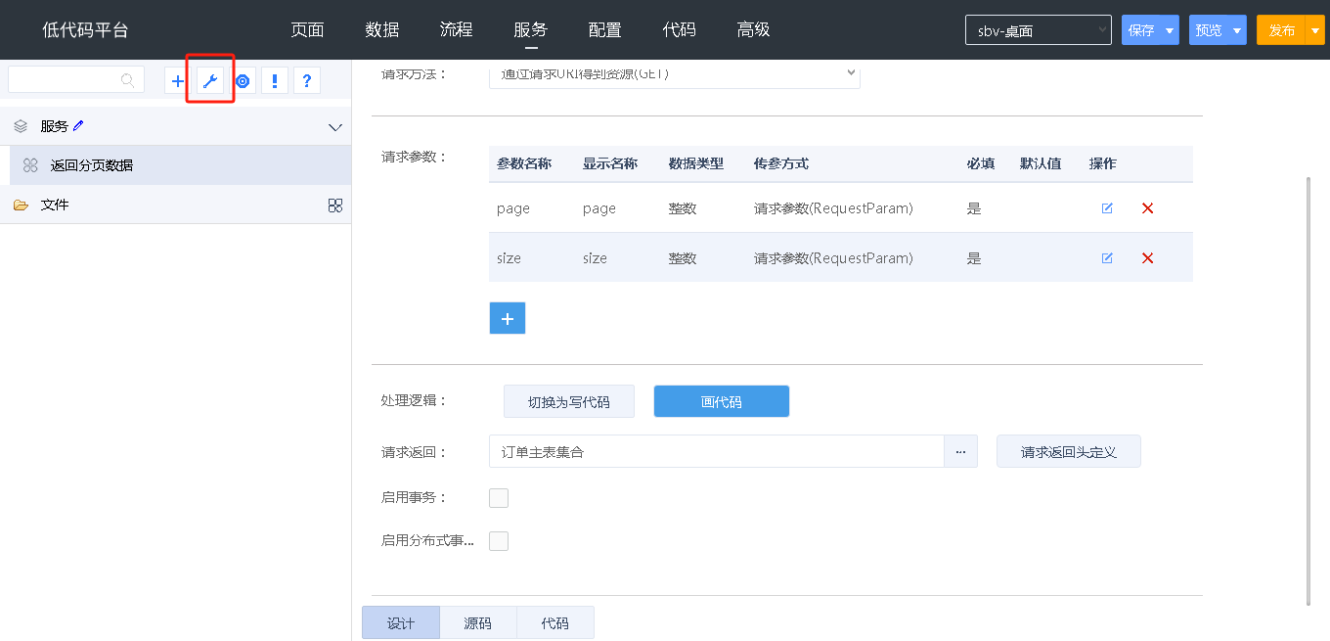The image size is (1330, 641).
Task: Click pencil icon next to 服务
Action: 79,125
